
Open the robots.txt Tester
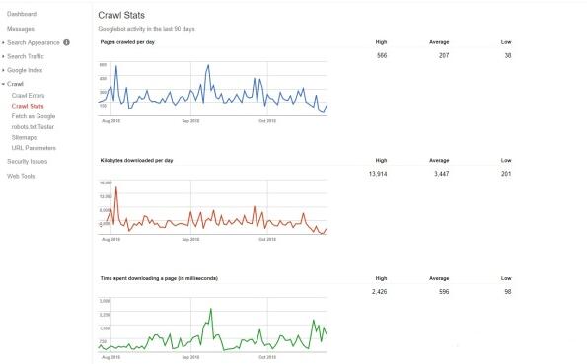point(33,127)
